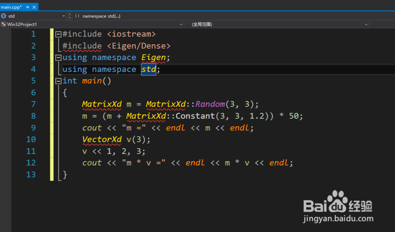395x232 pixels.
Task: Click the highlighted word std on line 4
Action: click(x=149, y=69)
